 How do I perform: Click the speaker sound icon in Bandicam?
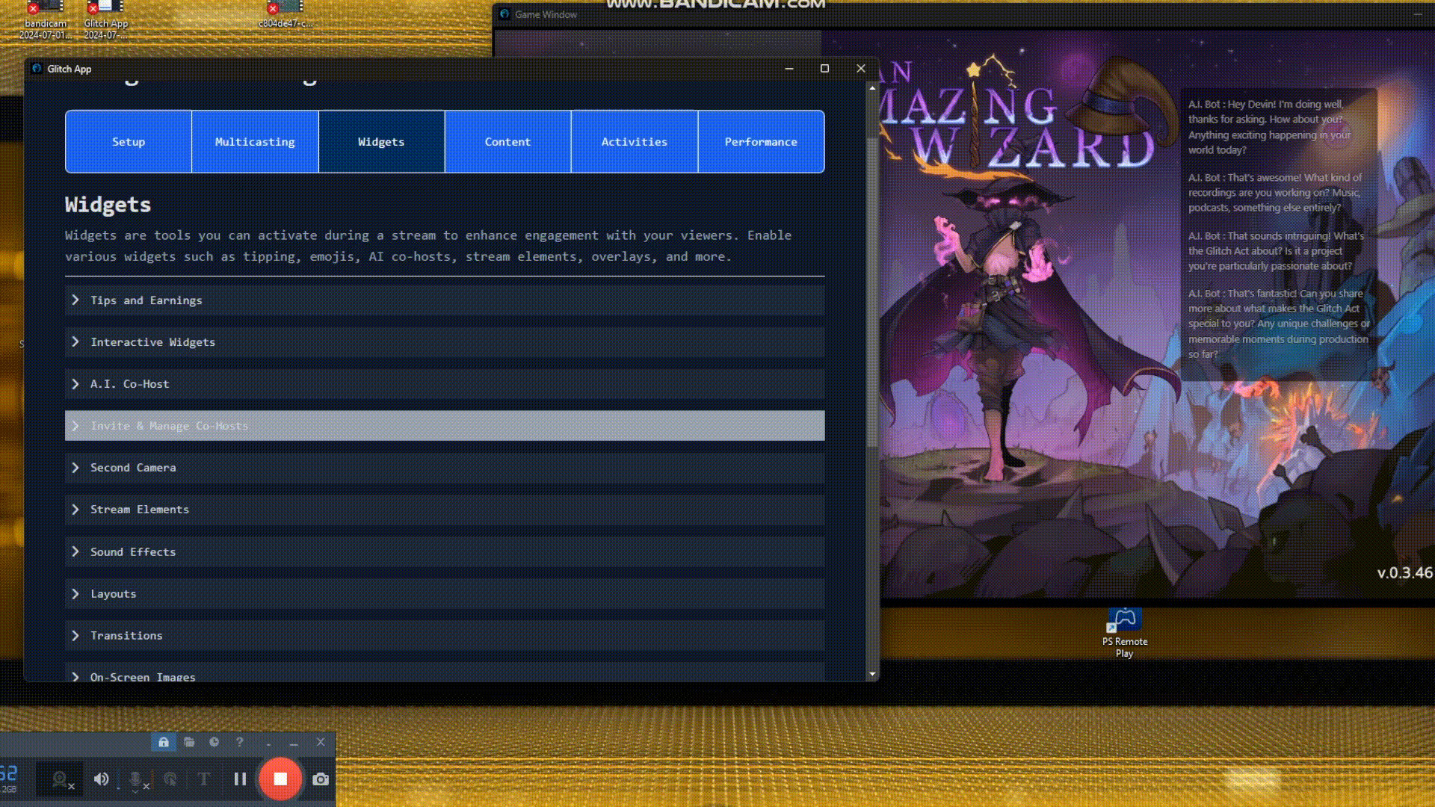click(101, 779)
